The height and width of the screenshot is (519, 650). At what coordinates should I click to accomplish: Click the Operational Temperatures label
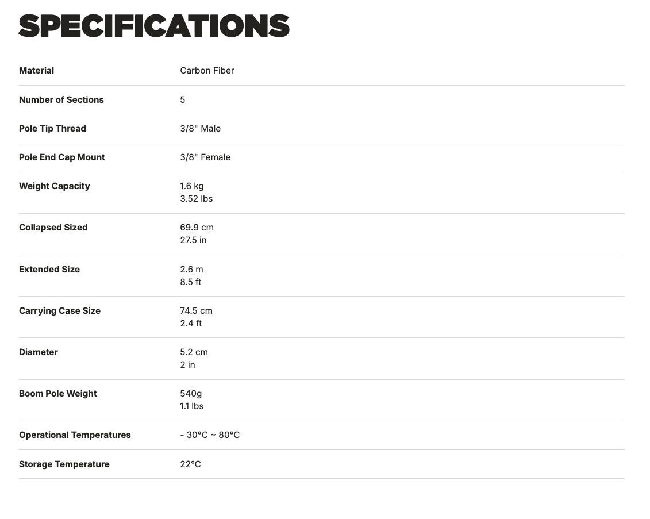(x=75, y=435)
